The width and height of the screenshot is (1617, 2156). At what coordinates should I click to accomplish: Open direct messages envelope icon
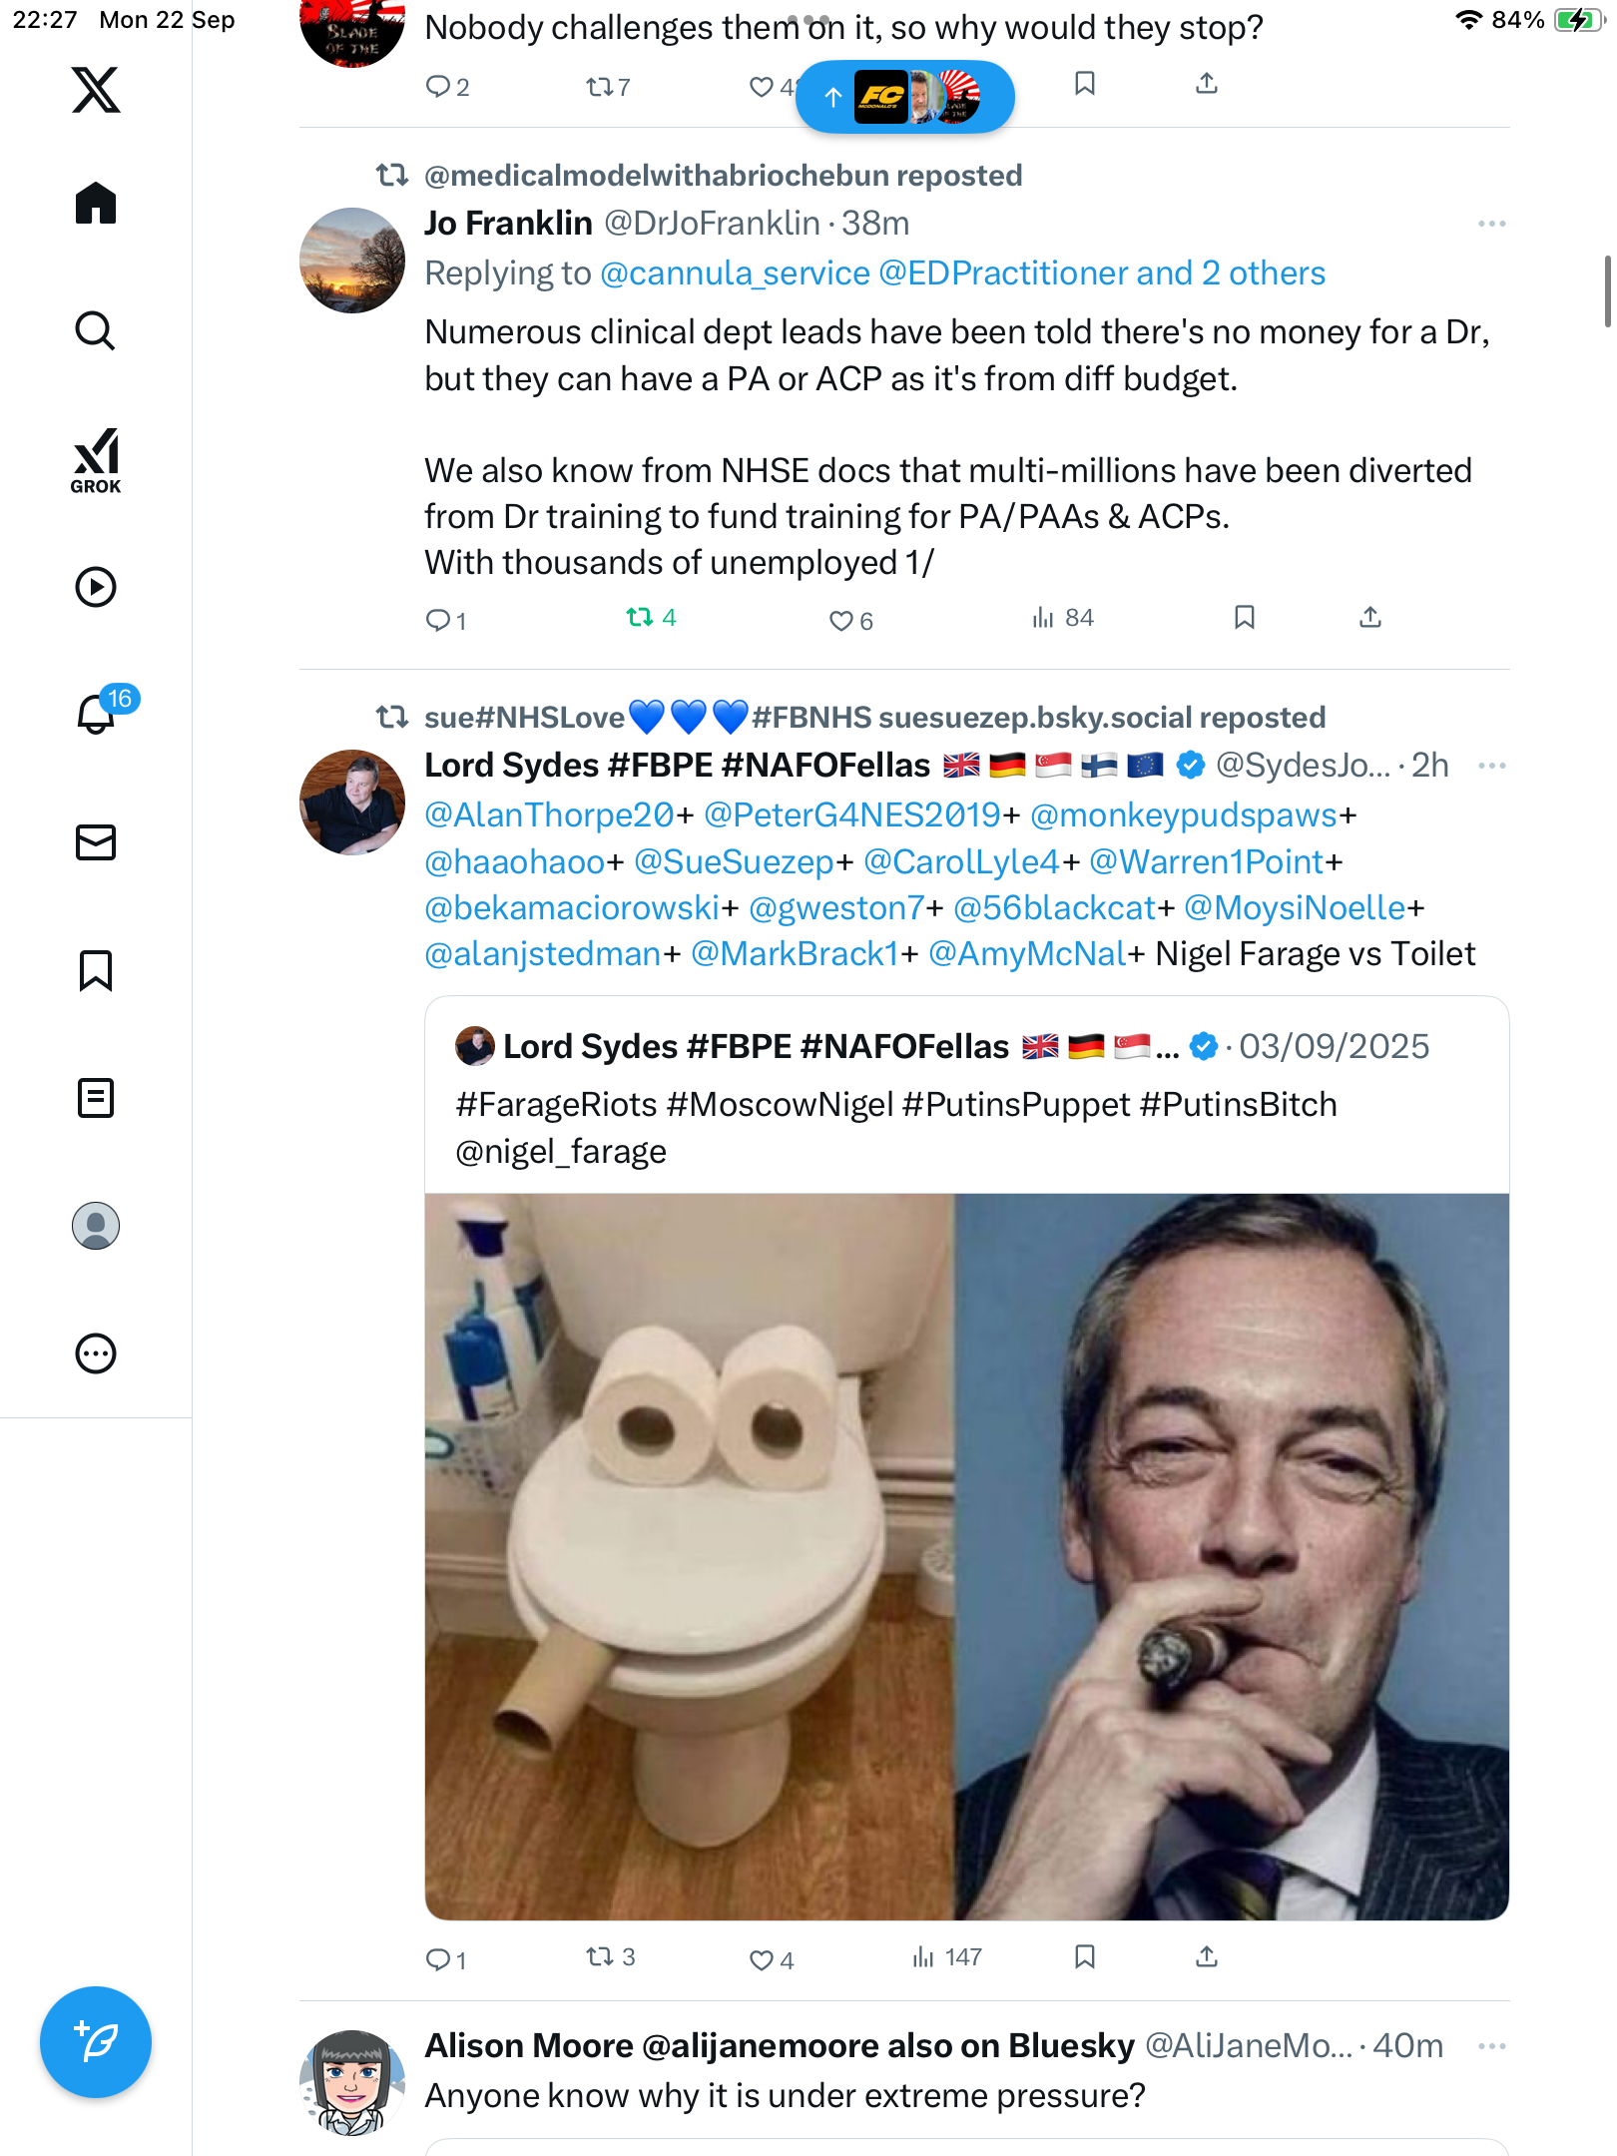point(96,842)
